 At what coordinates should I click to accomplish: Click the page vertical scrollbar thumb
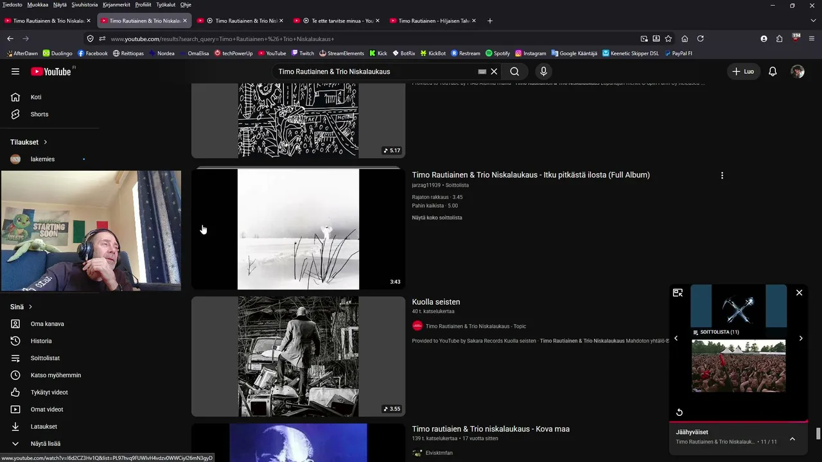click(x=818, y=434)
